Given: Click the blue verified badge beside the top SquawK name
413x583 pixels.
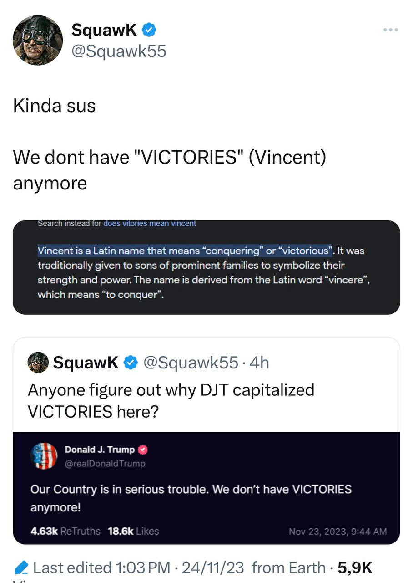Looking at the screenshot, I should pyautogui.click(x=150, y=30).
